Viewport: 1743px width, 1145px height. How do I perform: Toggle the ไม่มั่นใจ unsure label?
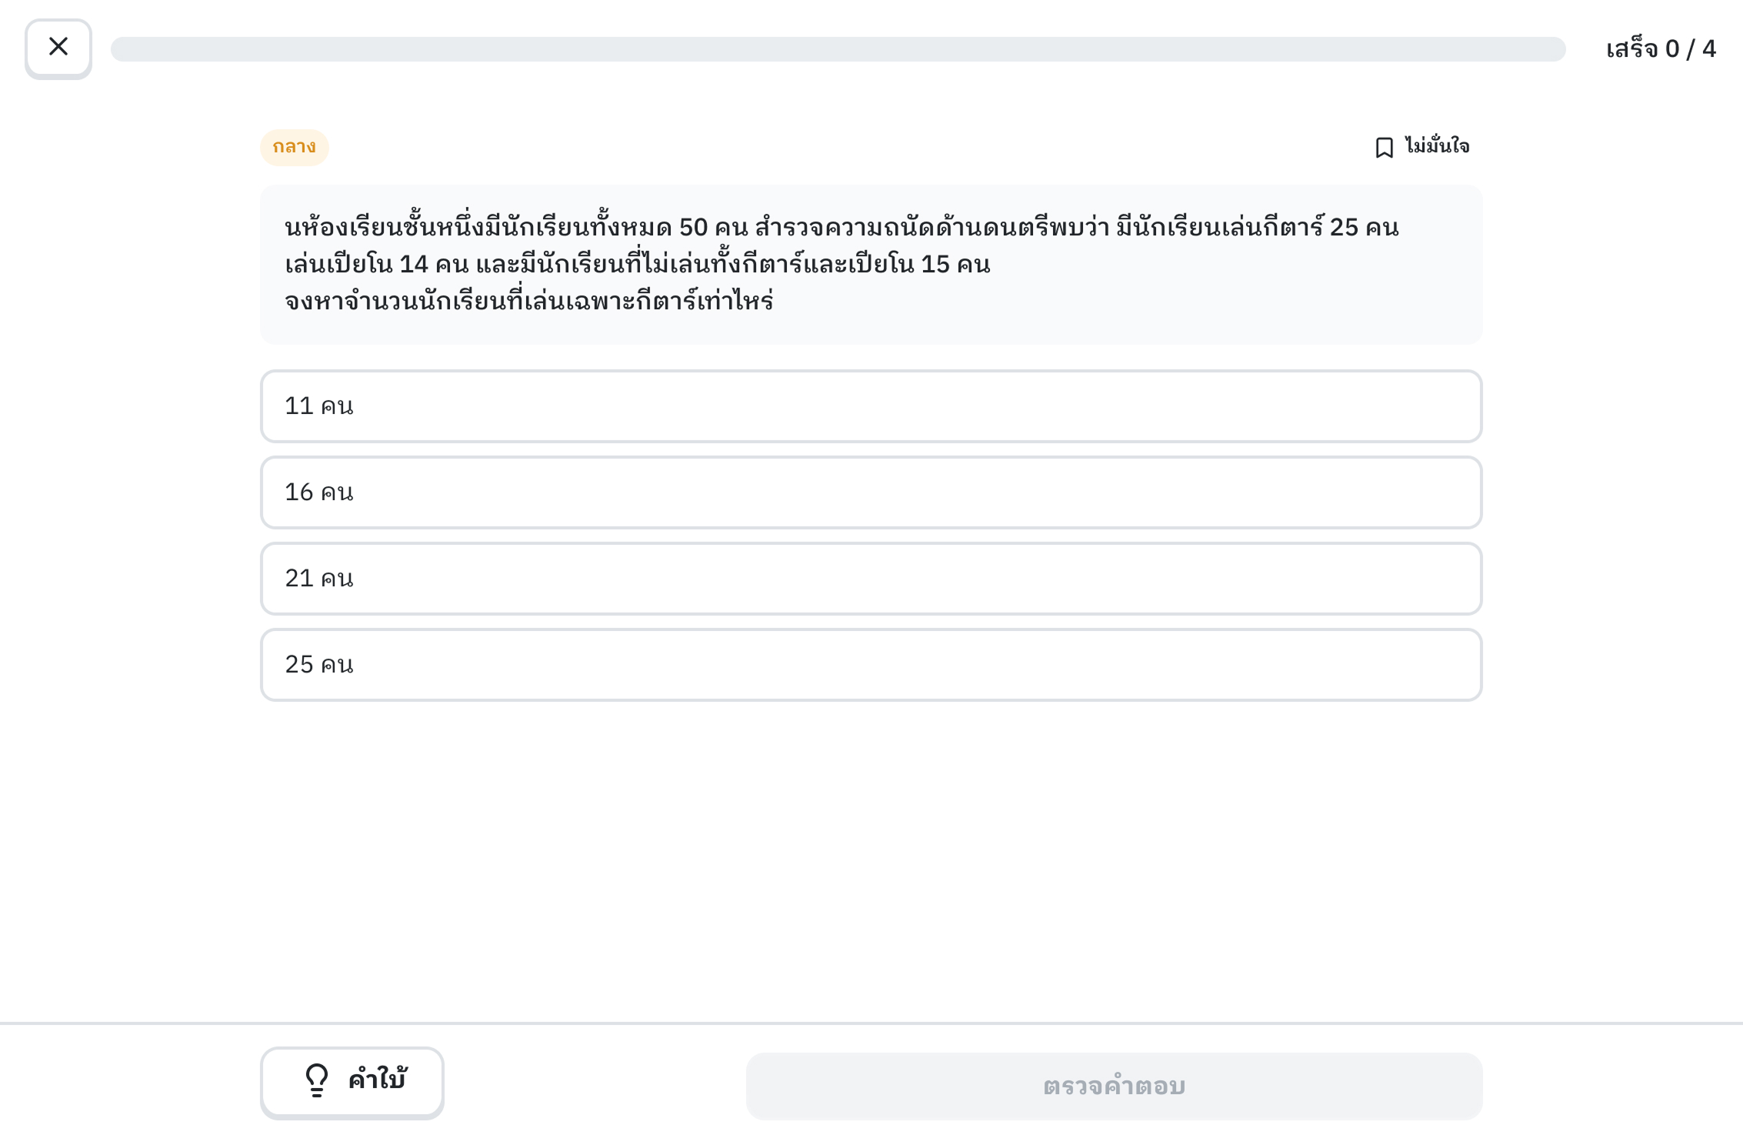tap(1437, 146)
